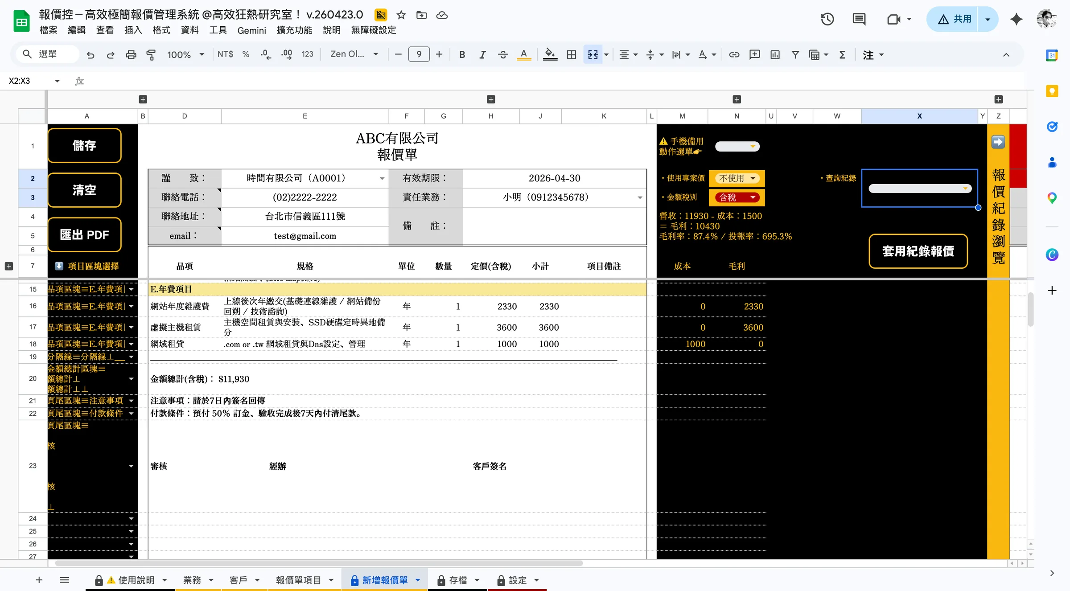This screenshot has width=1070, height=591.
Task: Open the 查詢紀錄 record dropdown
Action: click(920, 189)
